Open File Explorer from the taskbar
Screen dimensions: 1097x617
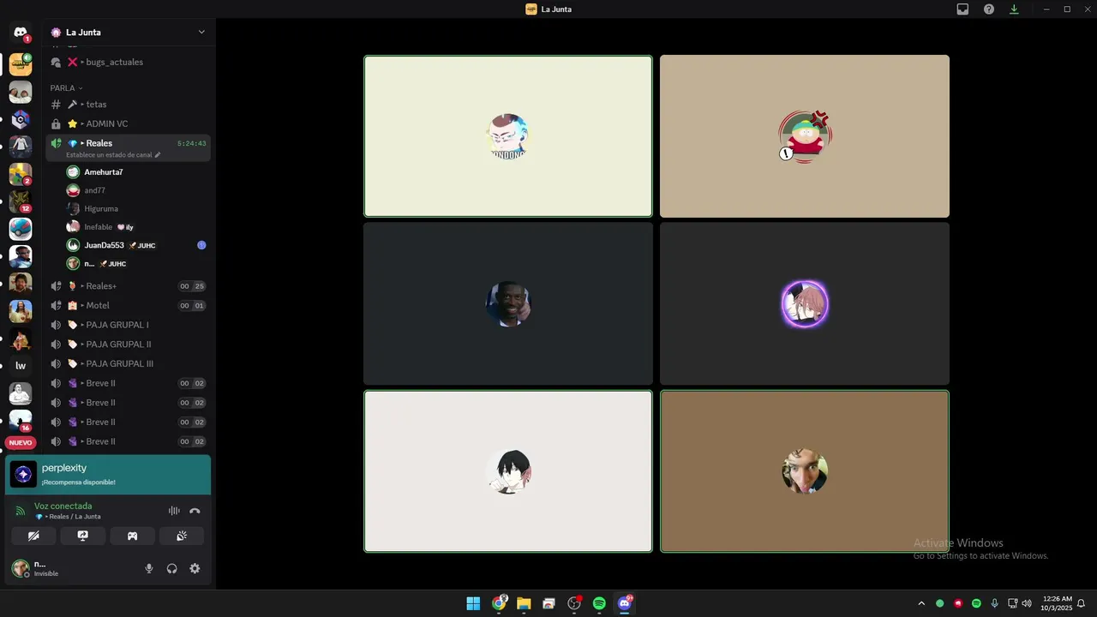coord(524,603)
